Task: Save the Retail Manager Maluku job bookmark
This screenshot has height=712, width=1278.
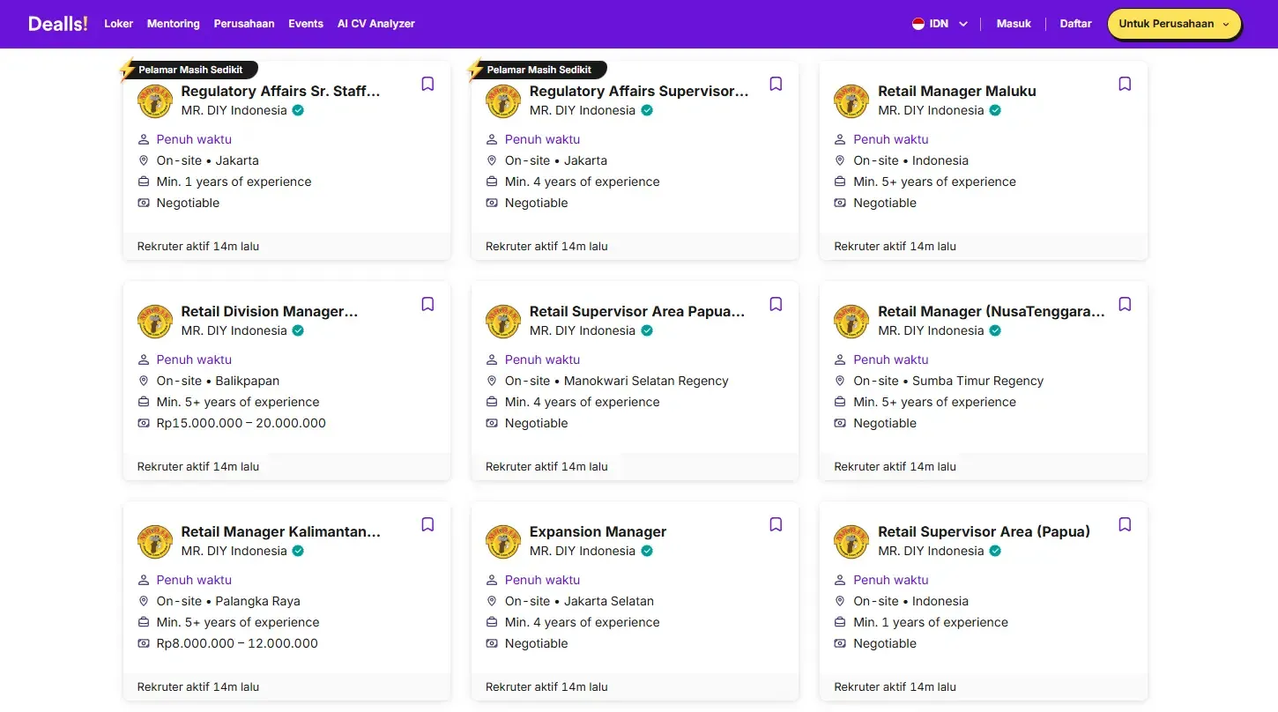Action: pos(1125,84)
